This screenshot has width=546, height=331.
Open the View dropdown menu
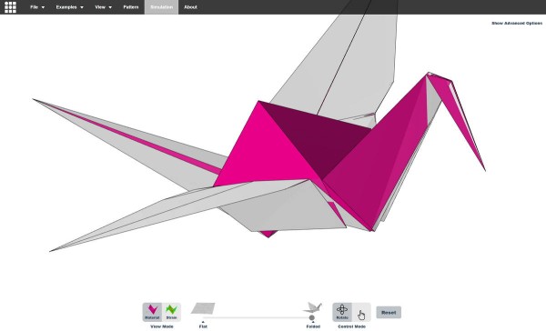tap(104, 7)
